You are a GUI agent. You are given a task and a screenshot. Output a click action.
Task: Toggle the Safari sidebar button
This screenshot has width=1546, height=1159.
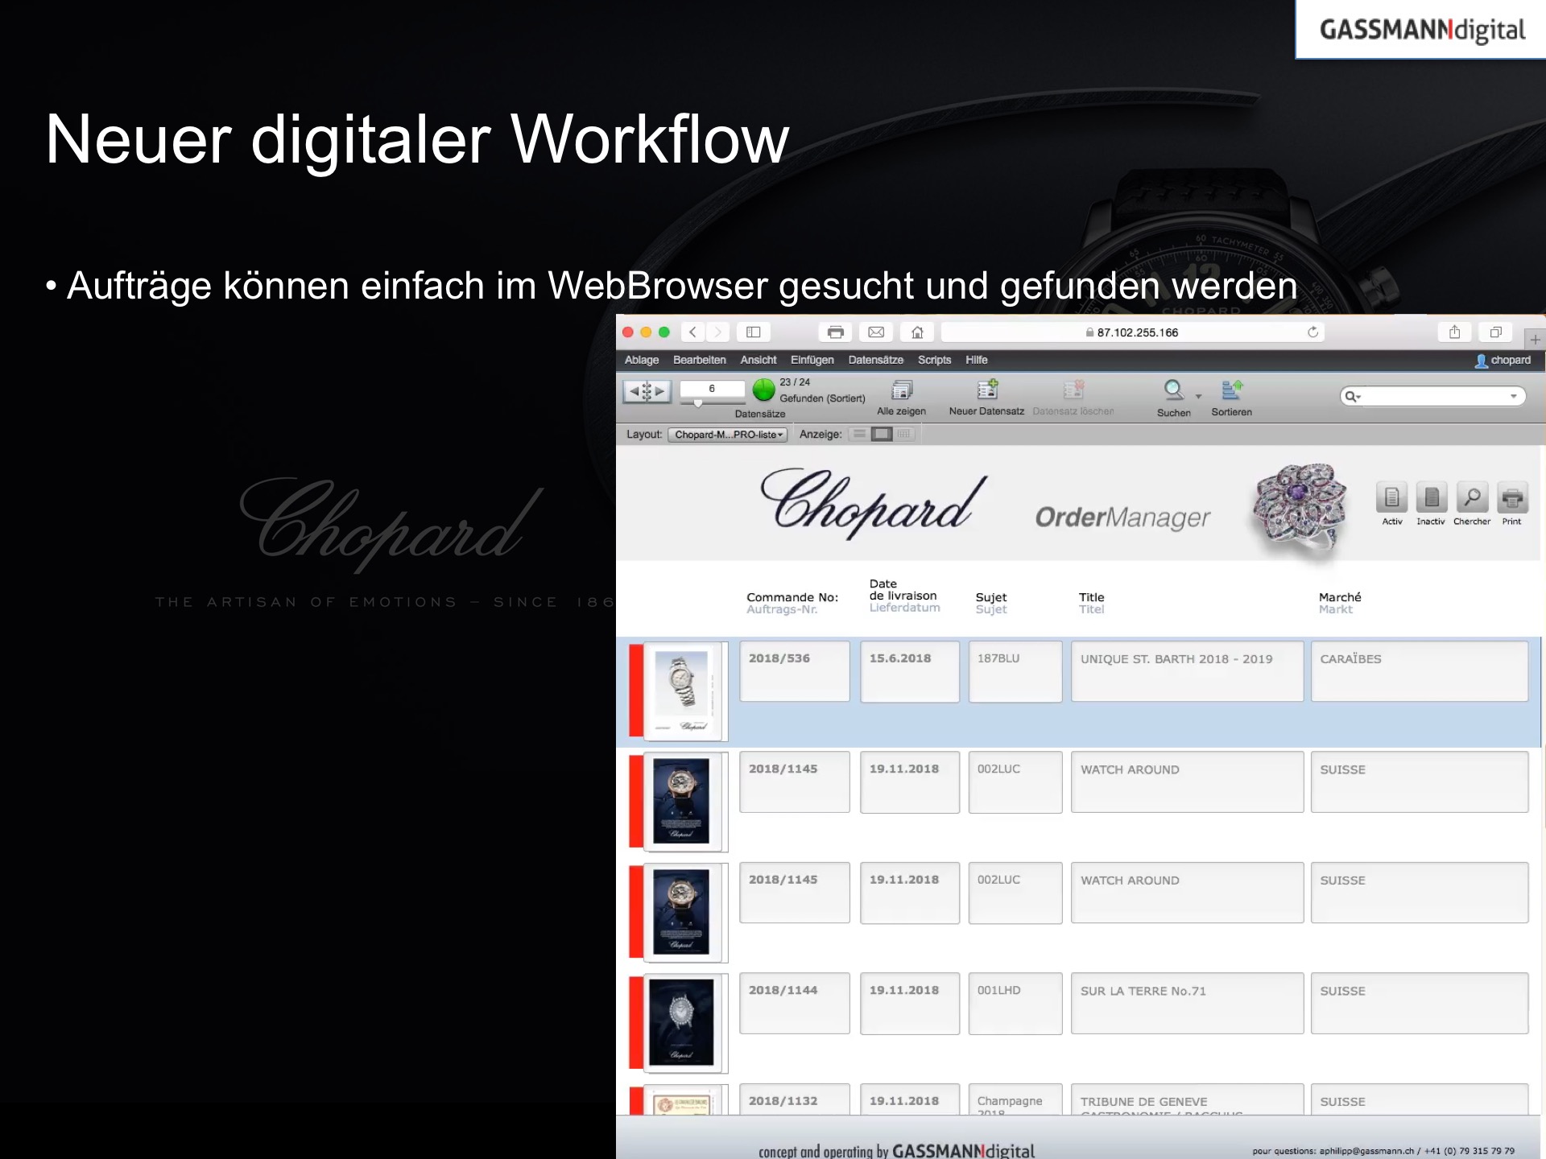(754, 332)
